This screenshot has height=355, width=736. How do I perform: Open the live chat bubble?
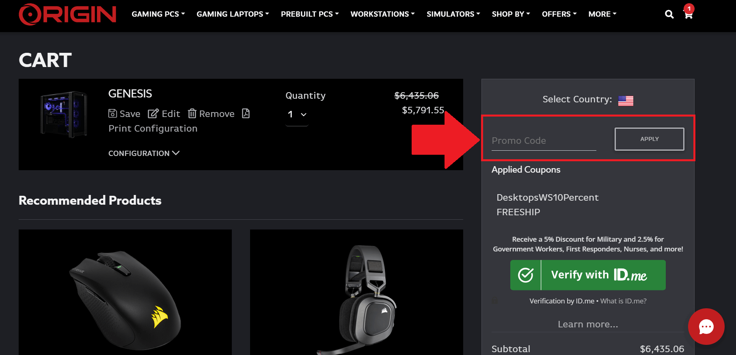(706, 327)
